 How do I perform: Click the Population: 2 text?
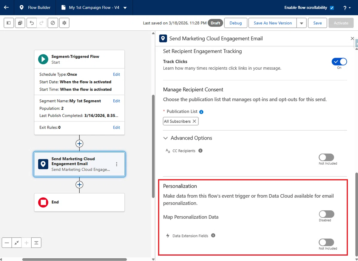(x=51, y=108)
